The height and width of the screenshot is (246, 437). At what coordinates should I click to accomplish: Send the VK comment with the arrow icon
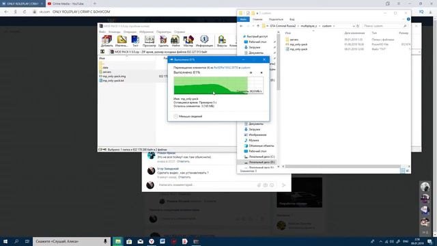click(x=283, y=185)
